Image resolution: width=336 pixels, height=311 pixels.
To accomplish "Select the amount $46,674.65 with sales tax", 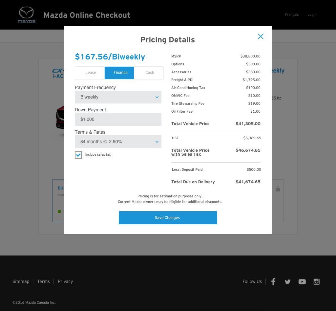I will 248,150.
